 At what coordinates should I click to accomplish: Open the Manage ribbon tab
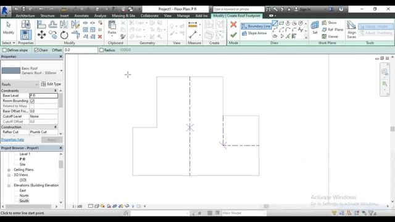coord(183,15)
